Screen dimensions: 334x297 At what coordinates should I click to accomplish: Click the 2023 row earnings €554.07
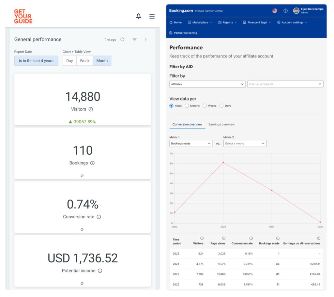pyautogui.click(x=315, y=274)
